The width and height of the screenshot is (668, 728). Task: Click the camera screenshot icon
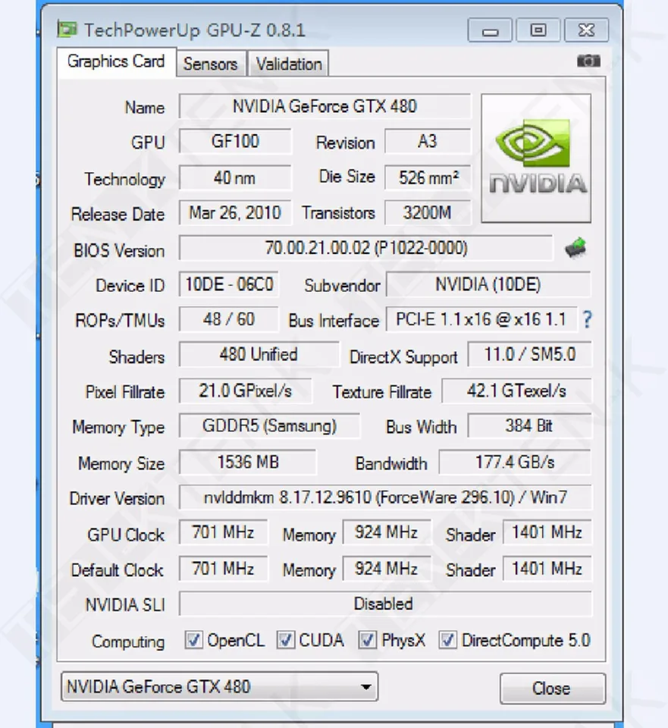588,61
